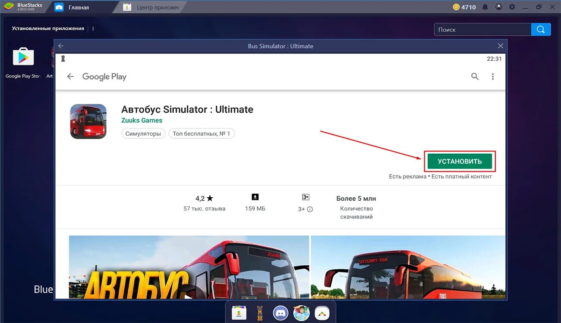Viewport: 561px width, 323px height.
Task: Click the 3+ age rating badge
Action: (x=306, y=197)
